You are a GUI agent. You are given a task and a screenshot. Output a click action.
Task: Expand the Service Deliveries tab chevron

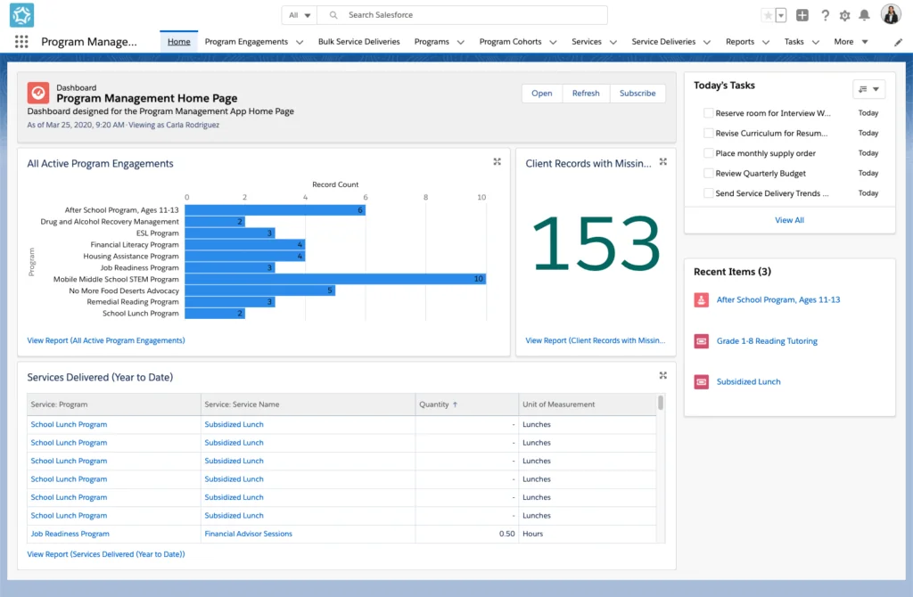click(707, 42)
